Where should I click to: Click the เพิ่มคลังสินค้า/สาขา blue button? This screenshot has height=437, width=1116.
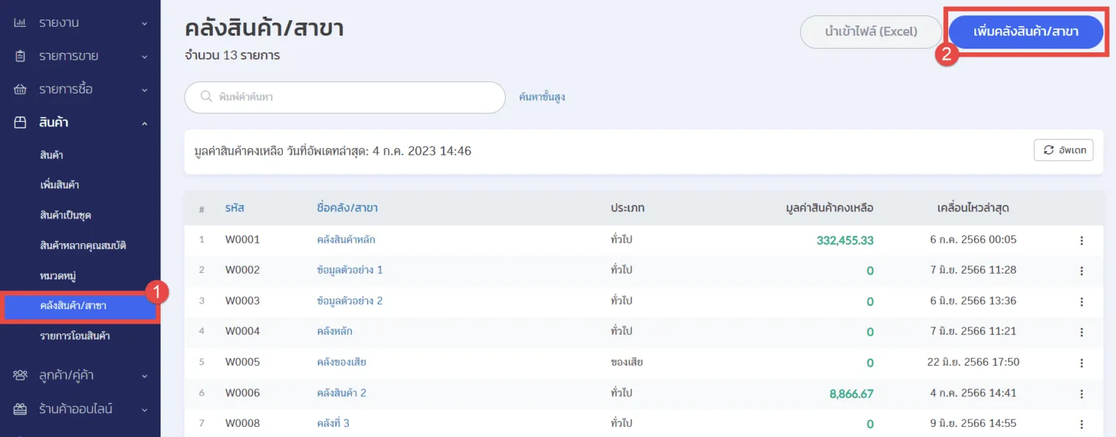click(x=1026, y=32)
